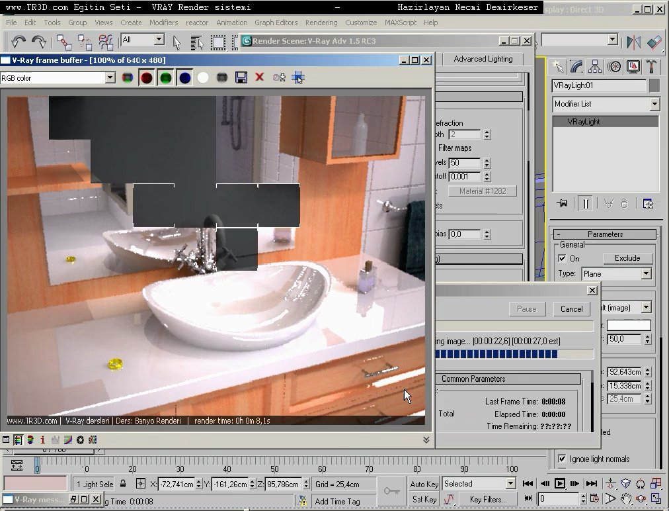Click the object color swatch beside VRayLigh:01

point(654,85)
